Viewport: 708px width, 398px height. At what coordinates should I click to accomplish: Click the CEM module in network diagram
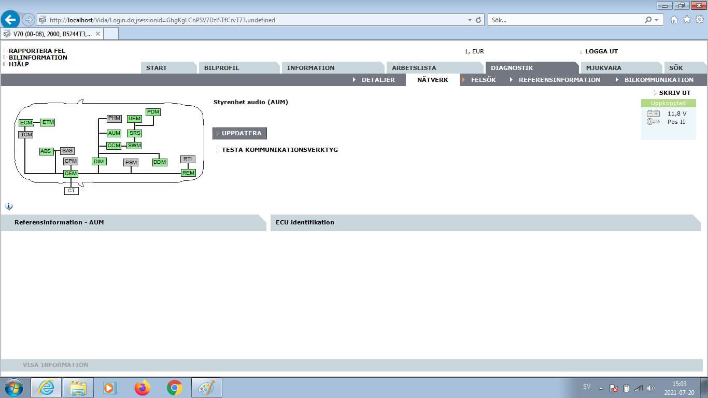tap(70, 174)
